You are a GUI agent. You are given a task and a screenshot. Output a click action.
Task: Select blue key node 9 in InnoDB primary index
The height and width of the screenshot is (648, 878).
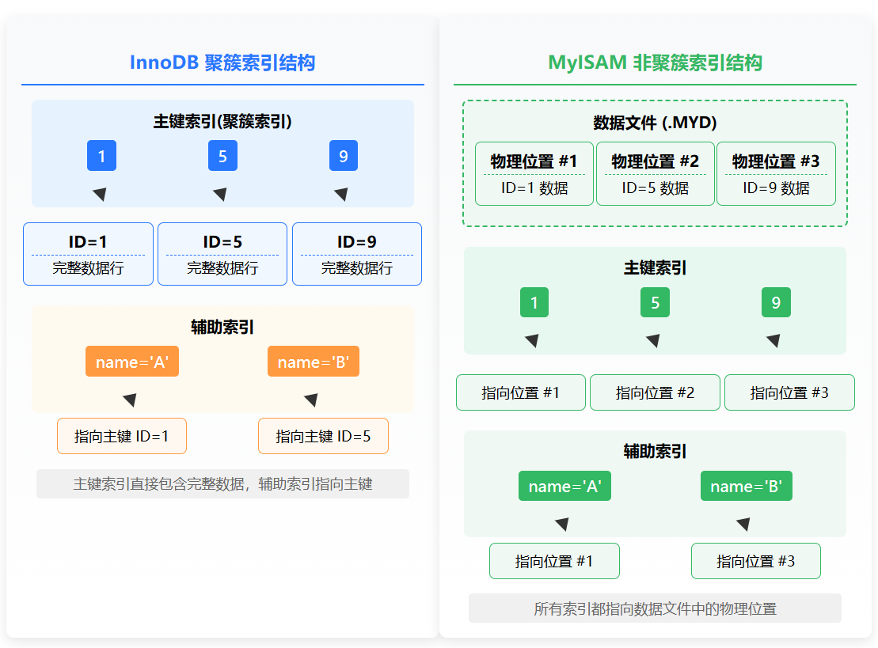(x=344, y=156)
